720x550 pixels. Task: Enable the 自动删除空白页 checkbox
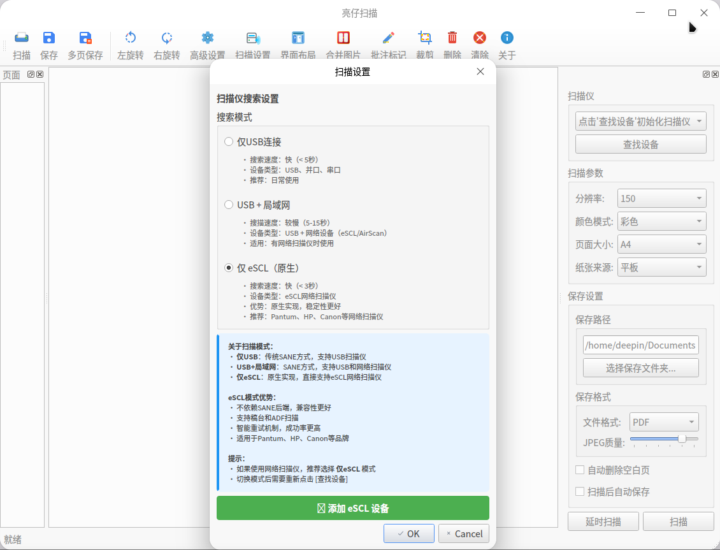(580, 470)
